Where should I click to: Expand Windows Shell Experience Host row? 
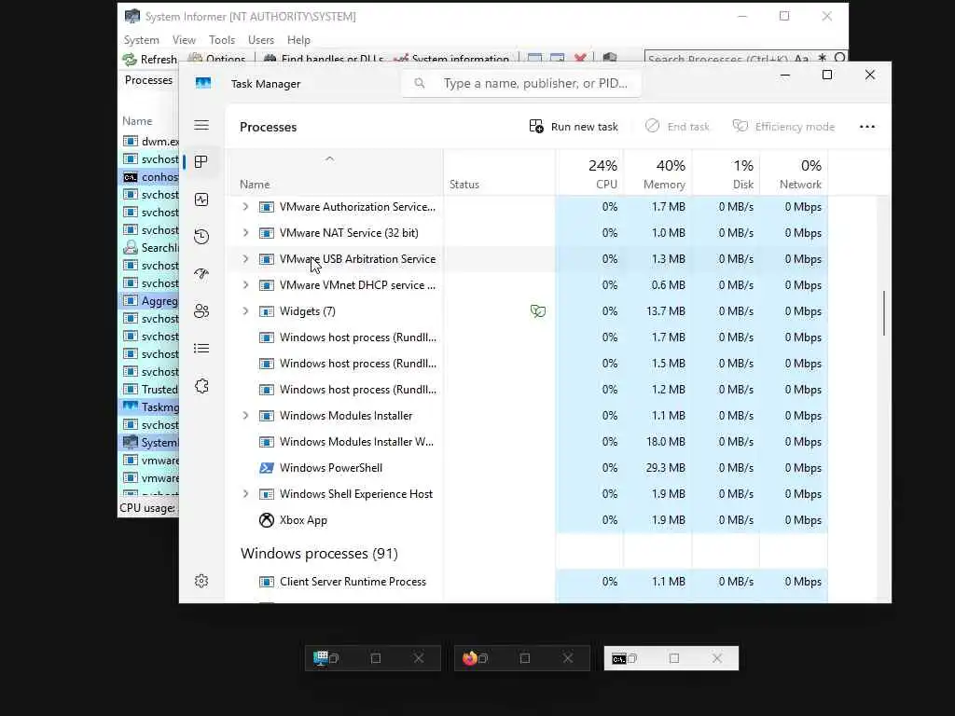(245, 494)
